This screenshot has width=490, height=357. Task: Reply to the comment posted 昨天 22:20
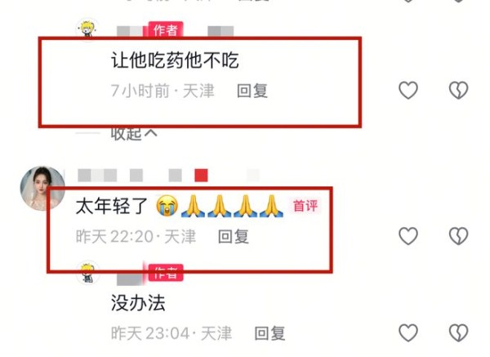[x=234, y=237]
